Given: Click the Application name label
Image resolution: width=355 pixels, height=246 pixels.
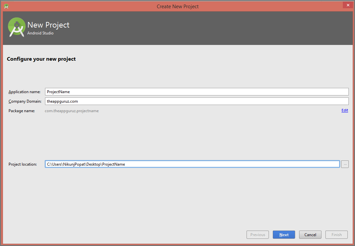Looking at the screenshot, I should coord(24,92).
